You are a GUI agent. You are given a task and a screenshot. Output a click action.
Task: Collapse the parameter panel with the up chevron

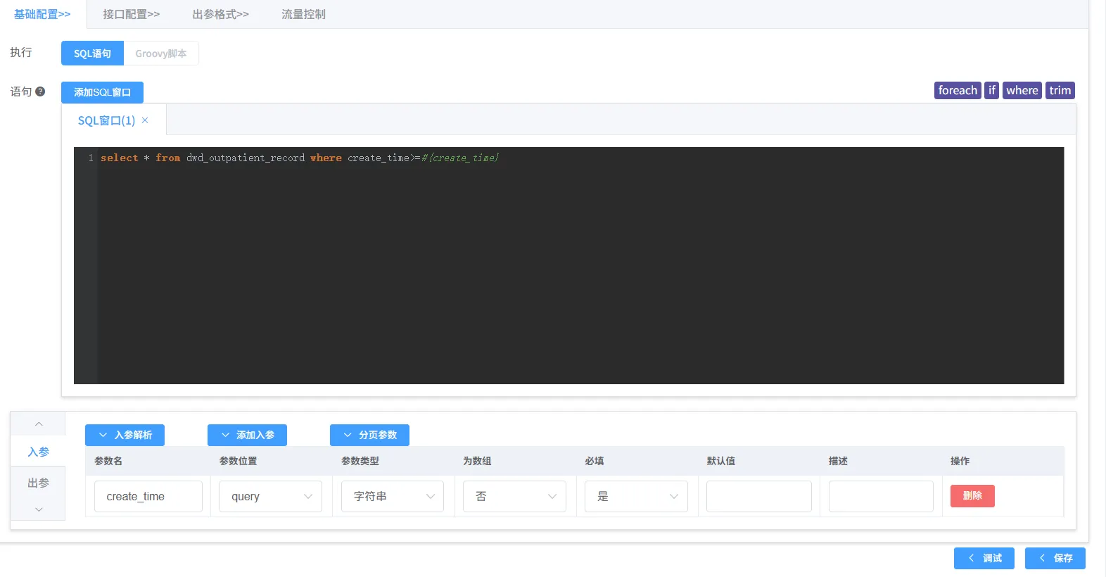point(39,424)
